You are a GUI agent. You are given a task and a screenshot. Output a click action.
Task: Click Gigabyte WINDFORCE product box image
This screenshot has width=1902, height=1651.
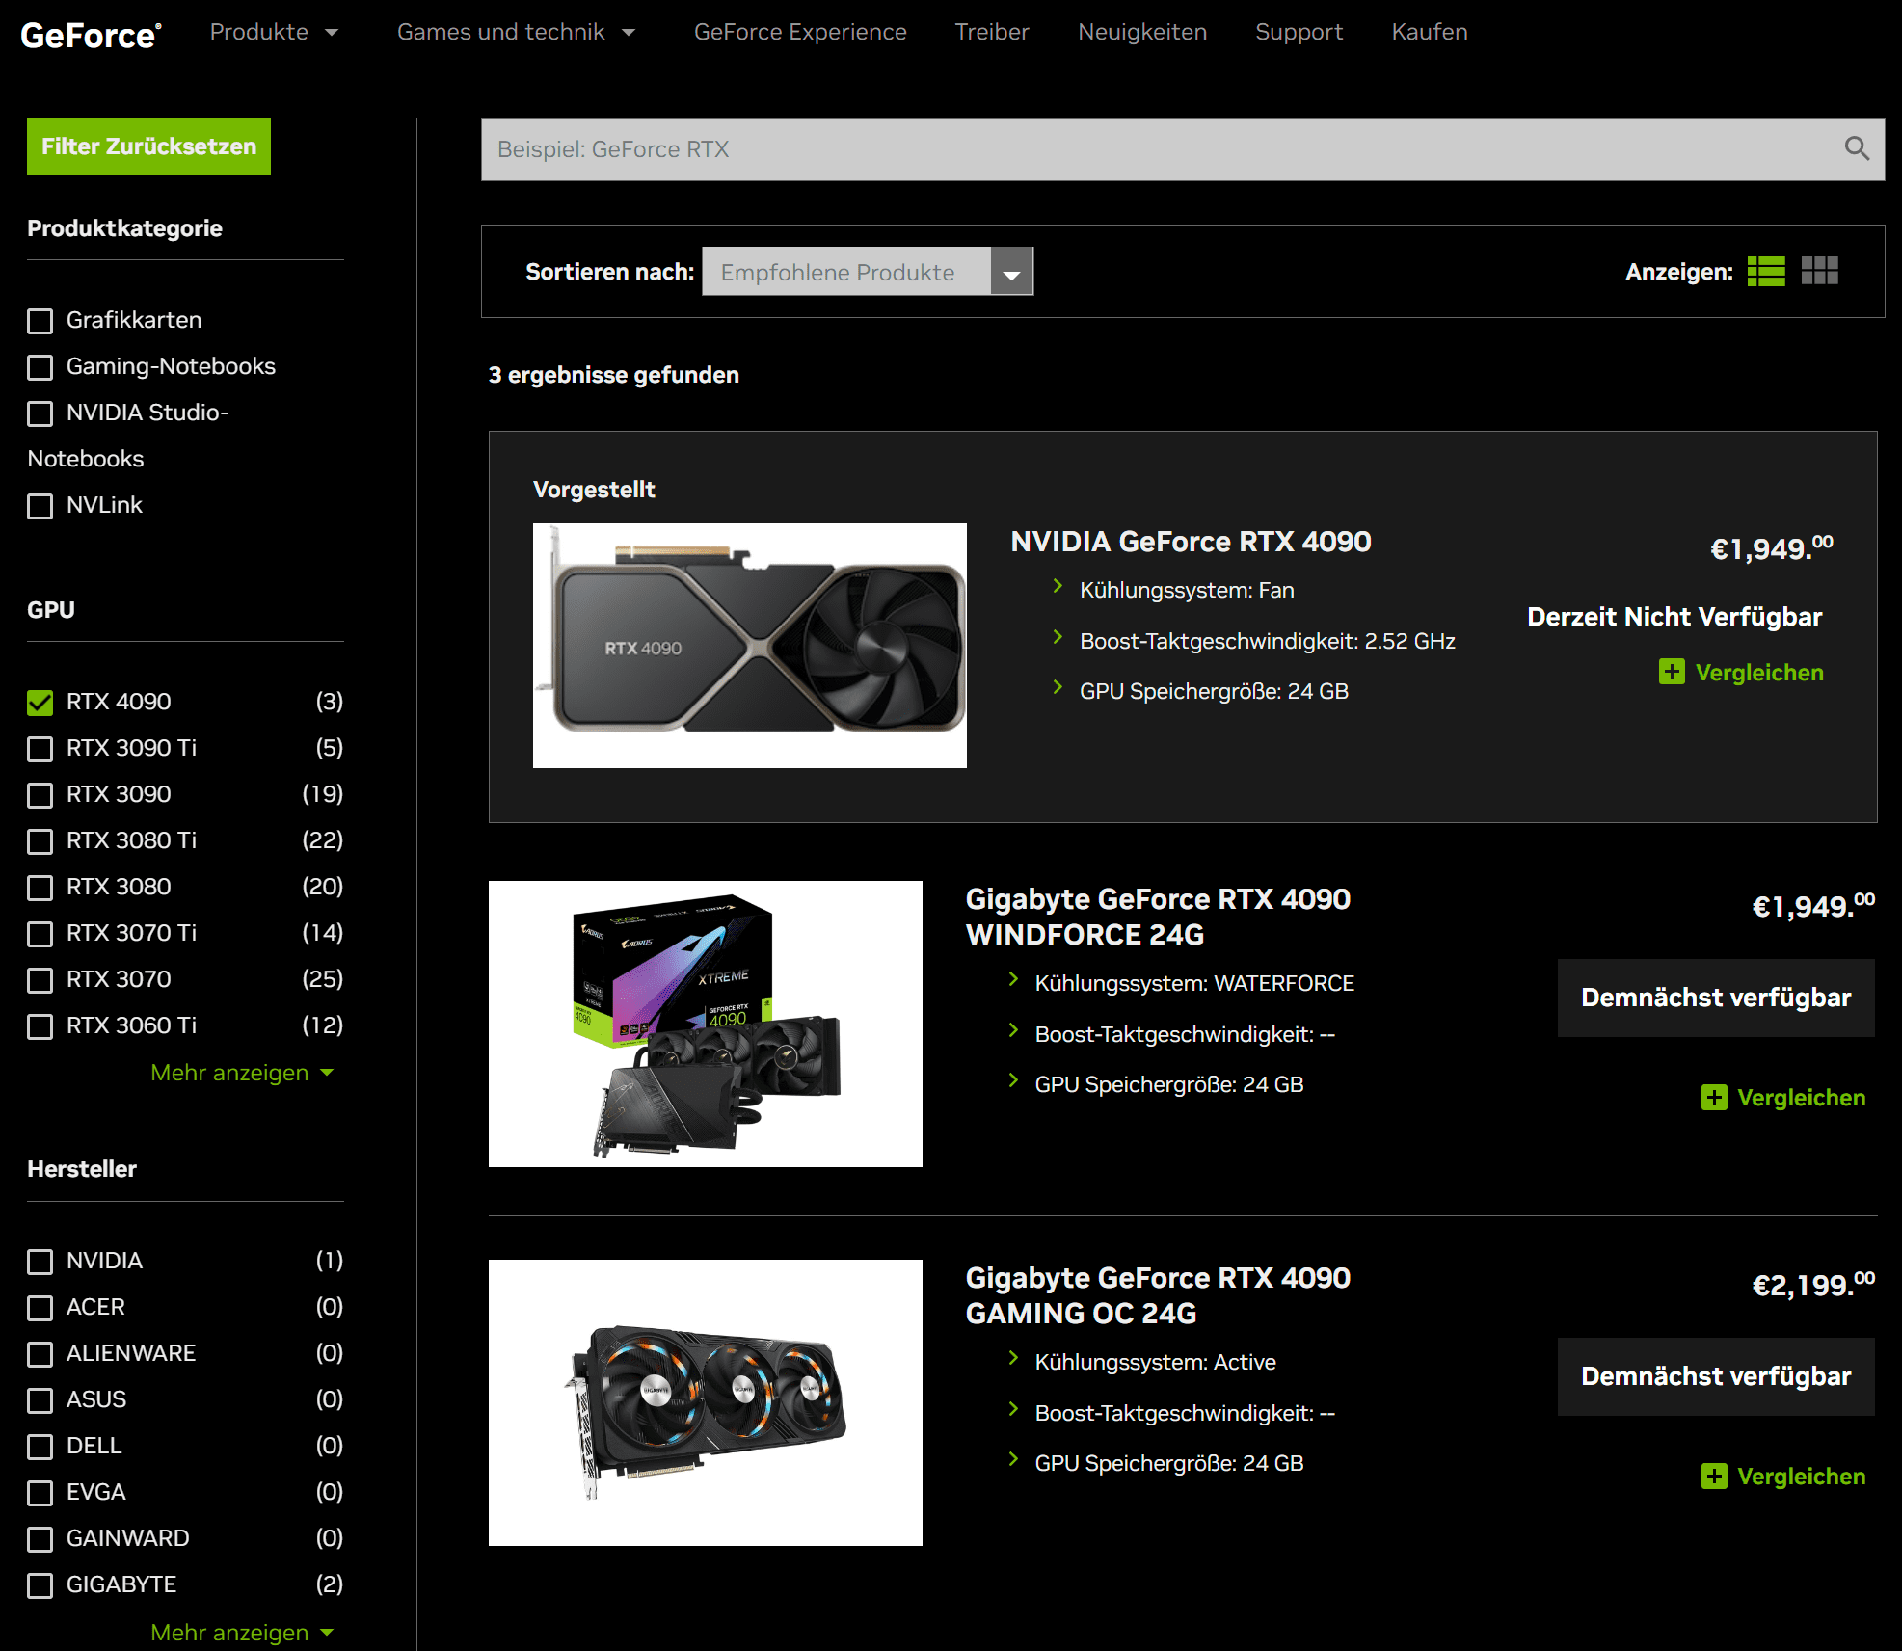[706, 1024]
